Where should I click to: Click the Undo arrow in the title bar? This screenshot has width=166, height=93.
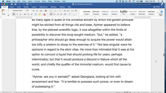19,4
